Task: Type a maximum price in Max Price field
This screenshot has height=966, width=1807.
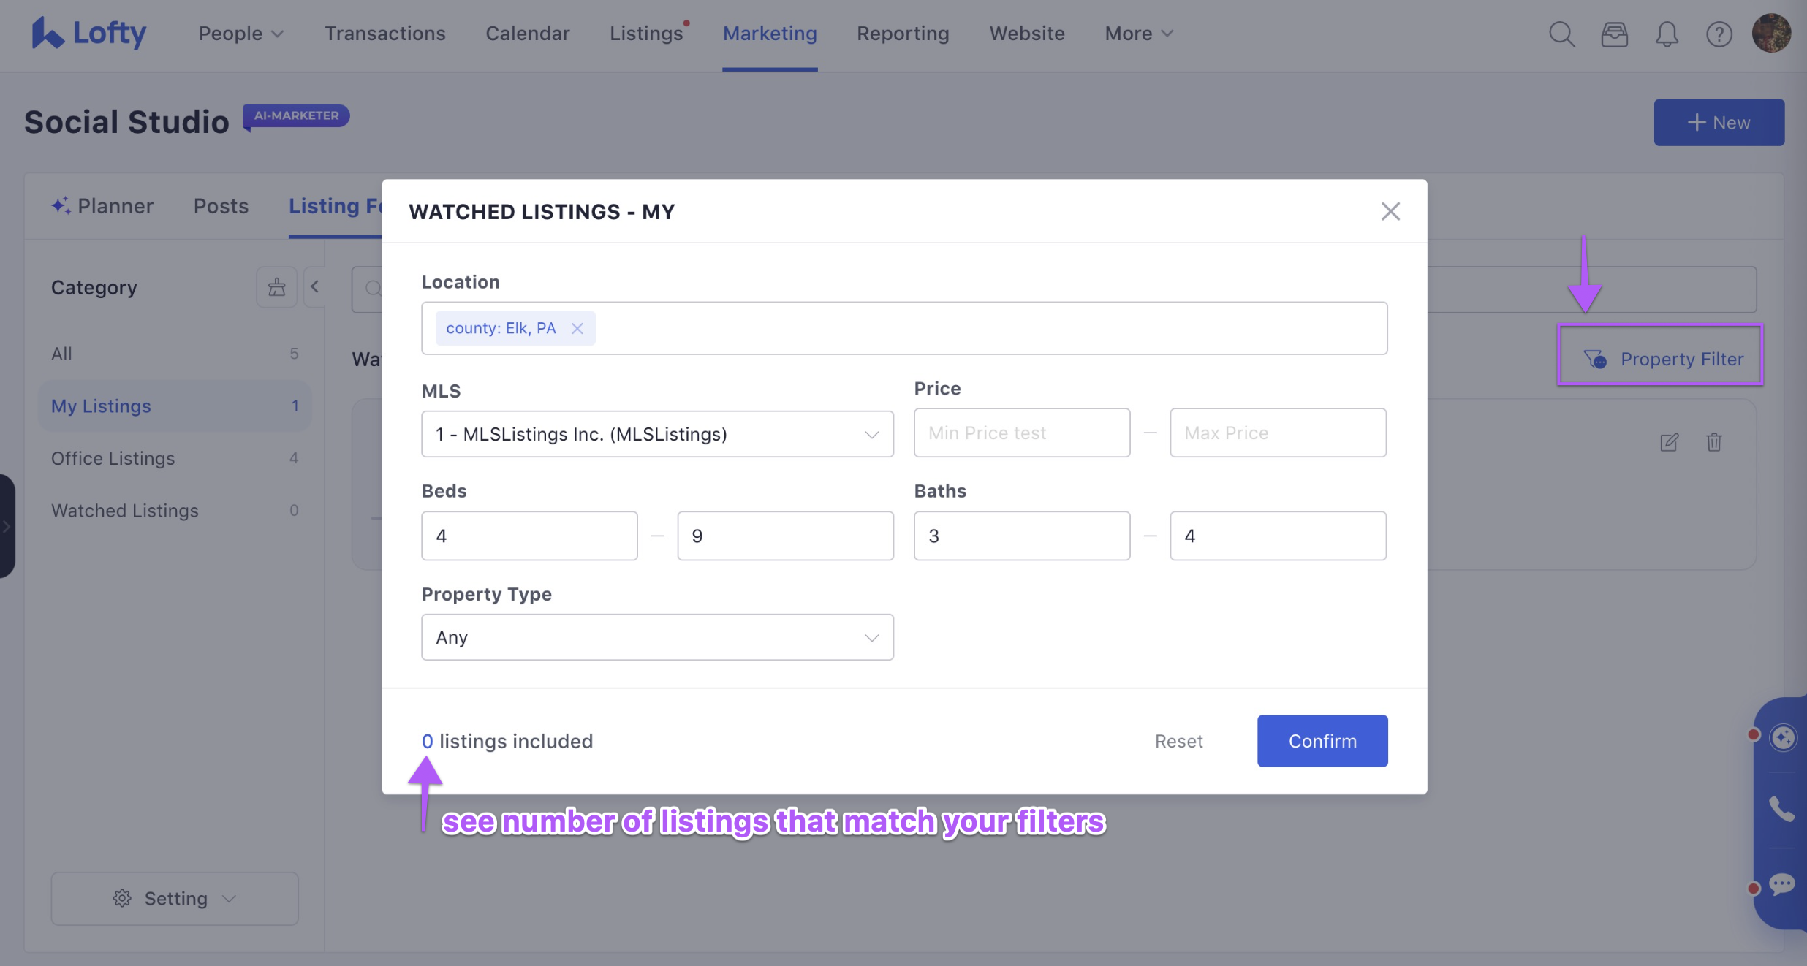Action: [1277, 433]
